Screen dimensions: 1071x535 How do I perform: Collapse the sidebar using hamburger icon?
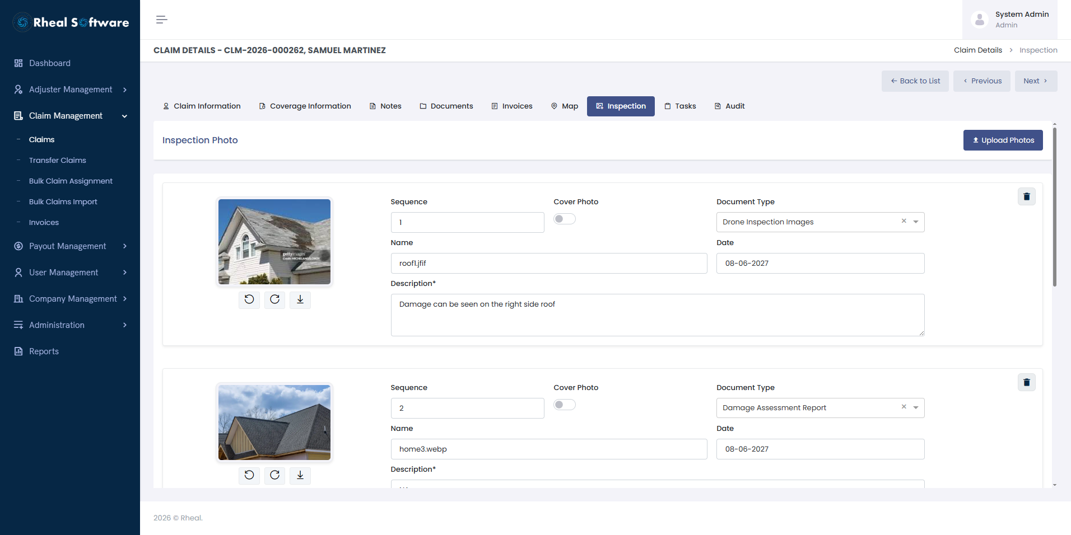coord(161,20)
